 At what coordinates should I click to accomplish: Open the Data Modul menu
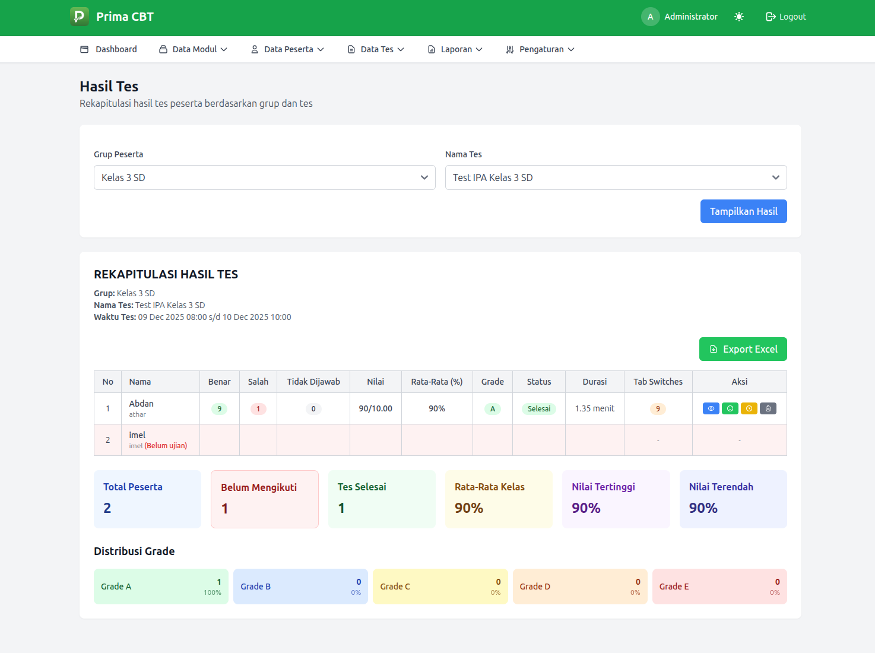point(193,49)
